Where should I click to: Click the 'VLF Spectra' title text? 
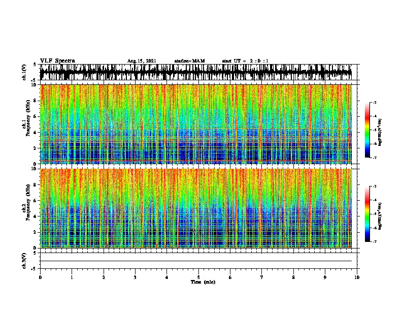57,61
